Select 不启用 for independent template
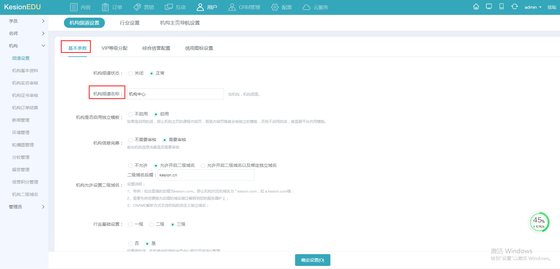The image size is (560, 269). pyautogui.click(x=131, y=114)
